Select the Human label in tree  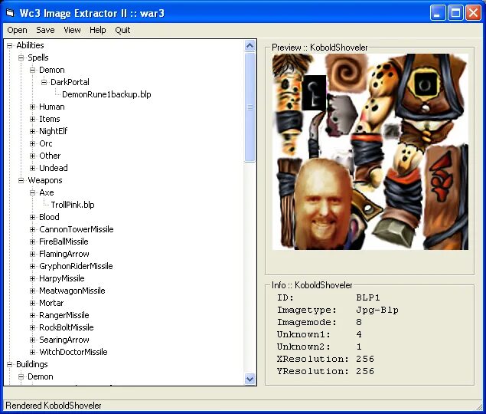click(52, 107)
